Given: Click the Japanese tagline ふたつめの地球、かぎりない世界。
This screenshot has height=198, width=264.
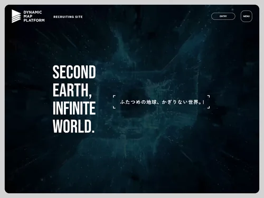Looking at the screenshot, I should tap(161, 102).
